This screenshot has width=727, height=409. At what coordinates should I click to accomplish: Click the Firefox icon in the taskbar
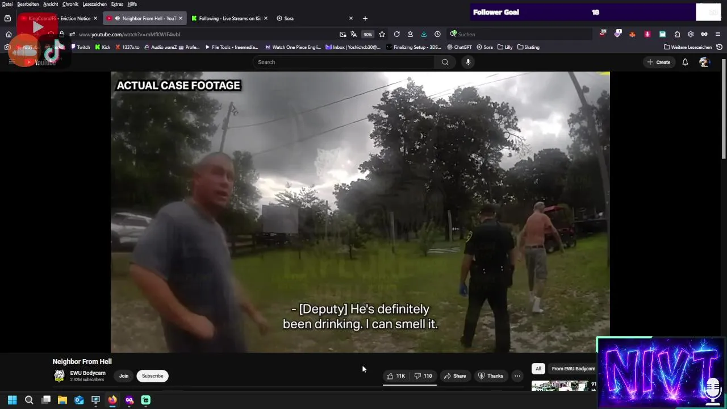[112, 400]
